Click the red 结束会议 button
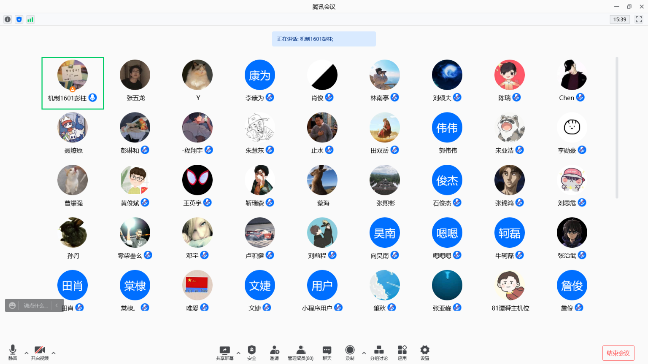 (x=618, y=353)
